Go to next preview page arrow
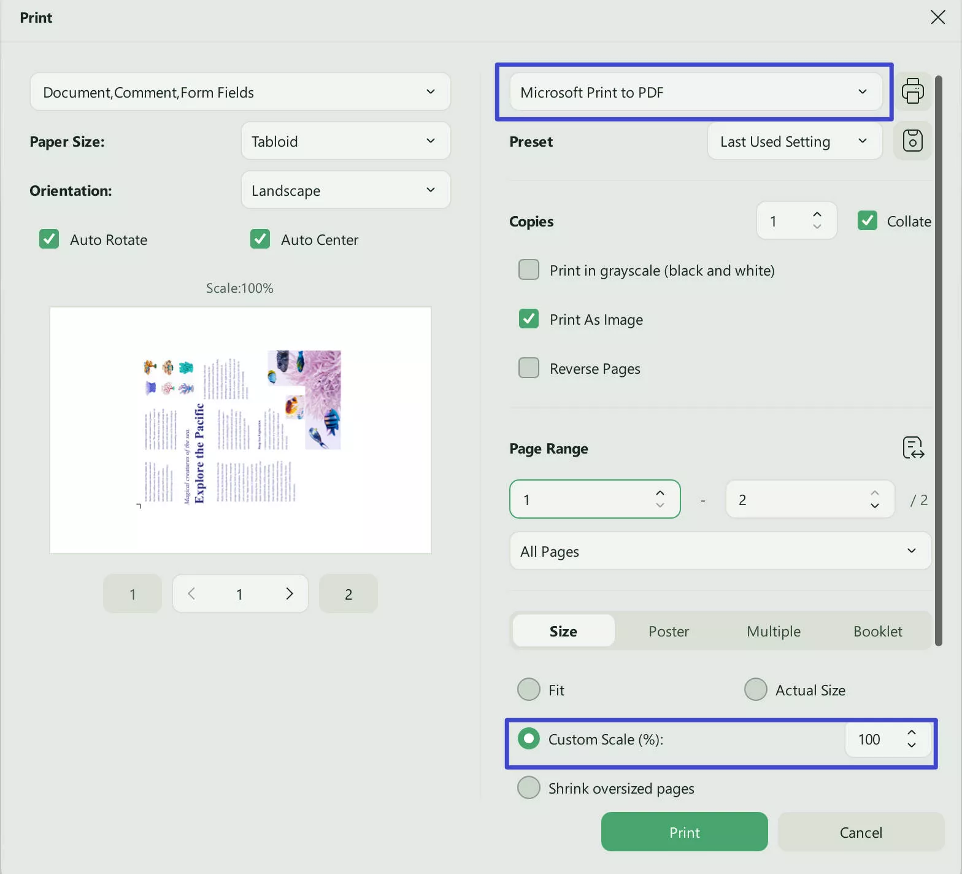962x874 pixels. click(x=290, y=594)
